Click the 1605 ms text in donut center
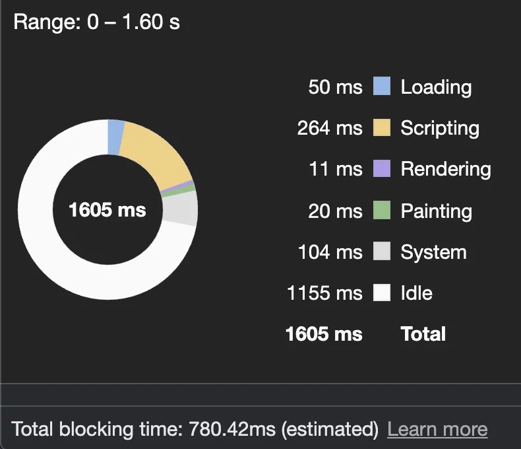This screenshot has height=449, width=521. [x=107, y=211]
